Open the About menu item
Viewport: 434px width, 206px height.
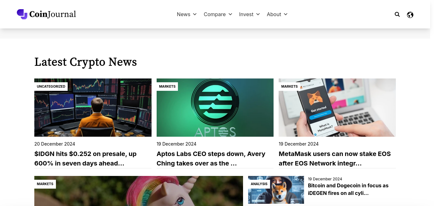pyautogui.click(x=274, y=14)
